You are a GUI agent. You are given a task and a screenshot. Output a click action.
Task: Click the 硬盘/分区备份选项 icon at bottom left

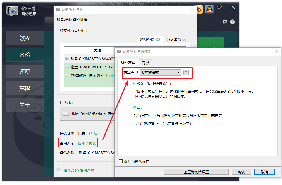(59, 170)
